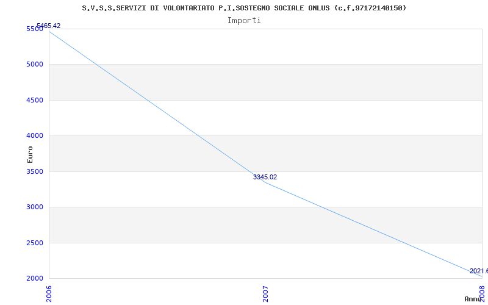The image size is (488, 305).
Task: Click the 'Euro' y-axis label
Action: point(30,154)
